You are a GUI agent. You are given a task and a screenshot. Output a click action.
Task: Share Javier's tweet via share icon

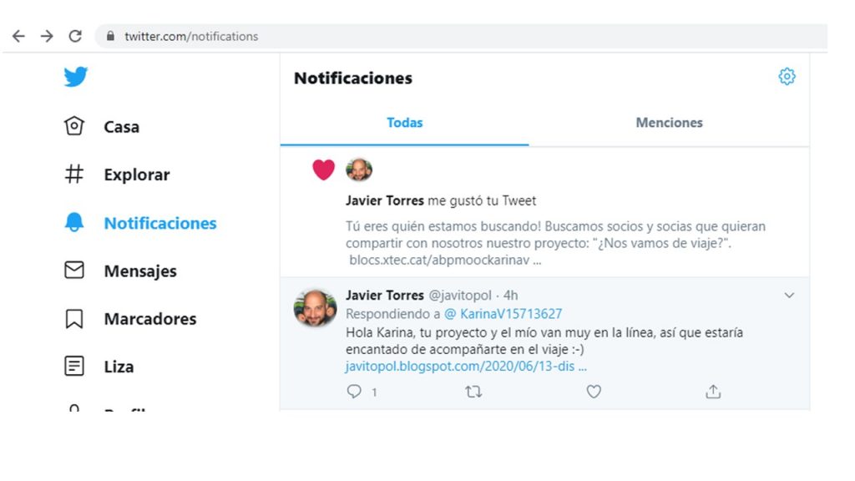pyautogui.click(x=713, y=392)
